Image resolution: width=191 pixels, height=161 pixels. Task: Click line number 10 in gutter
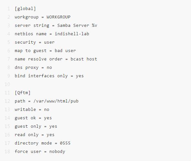coord(7,84)
